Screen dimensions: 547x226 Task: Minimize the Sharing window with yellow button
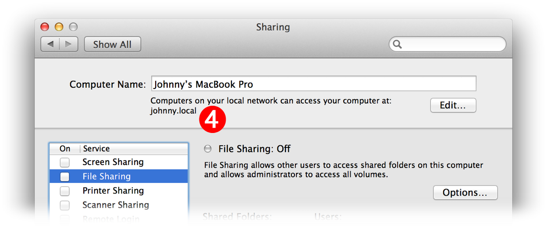(x=59, y=27)
